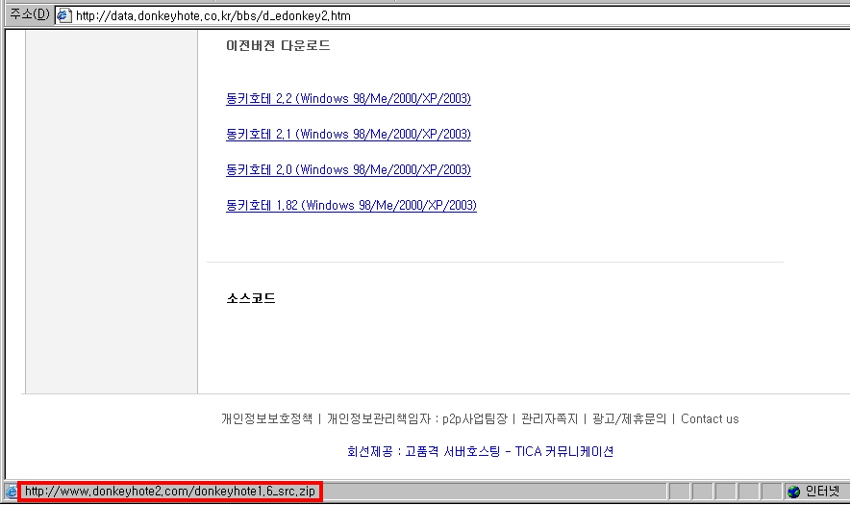The image size is (850, 505).
Task: Click the 이전버전 다운로드 heading
Action: click(x=278, y=45)
